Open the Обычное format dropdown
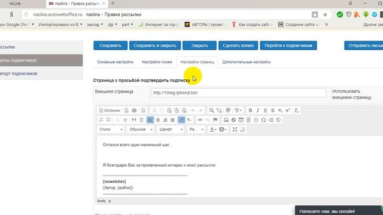 coord(141,130)
